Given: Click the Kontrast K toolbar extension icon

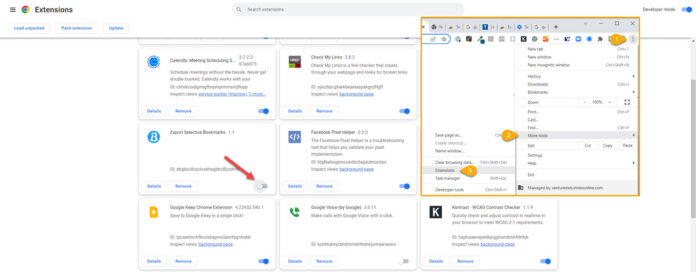Looking at the screenshot, I should (x=524, y=39).
